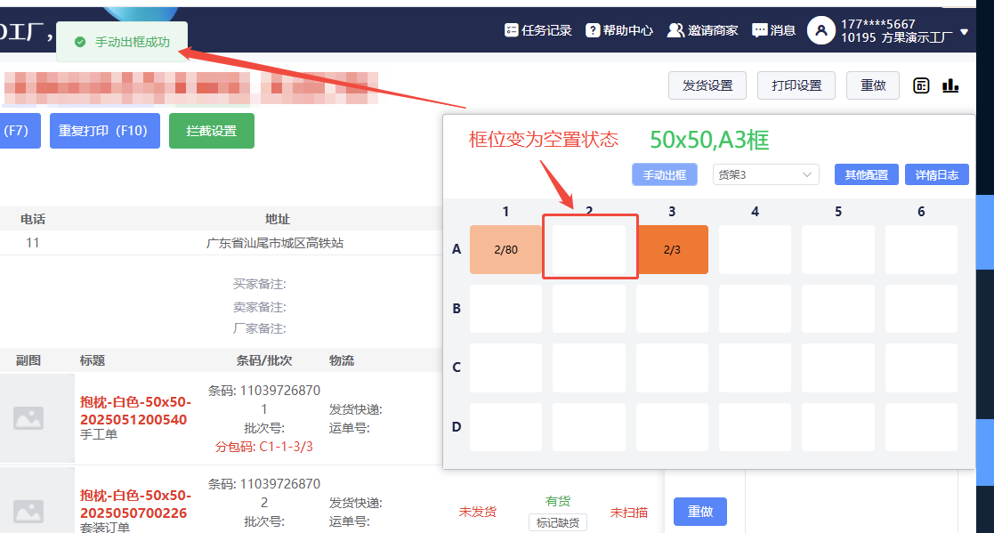Screen dimensions: 994x533
Task: Click blue 重做 button in item row
Action: pos(699,512)
